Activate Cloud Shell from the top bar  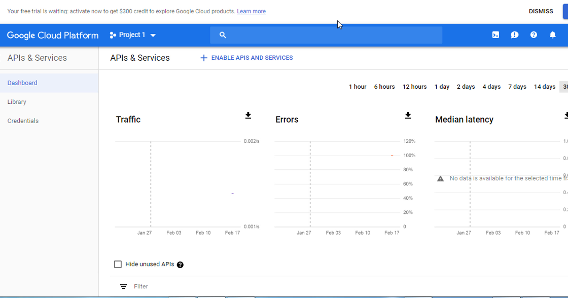pyautogui.click(x=495, y=35)
